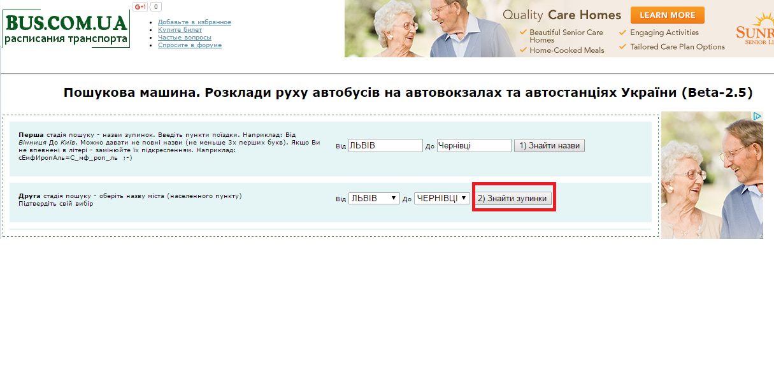Focus the 'До' text field containing Чернівці

click(474, 146)
